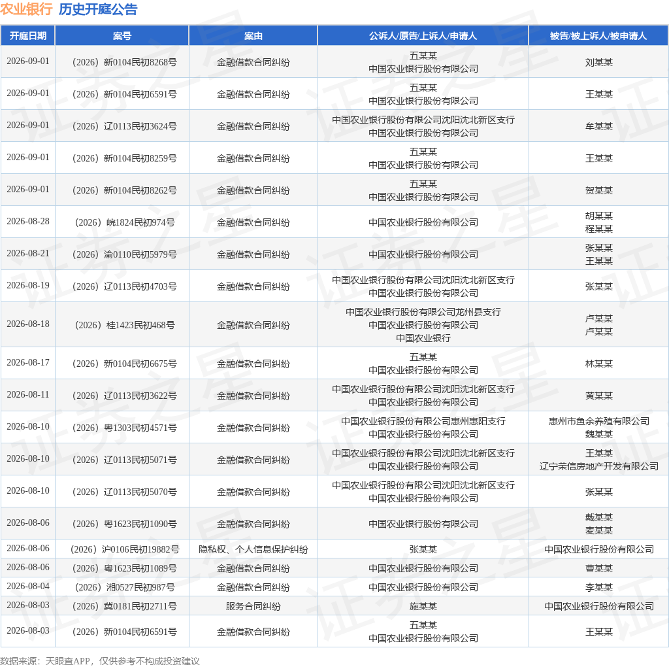669x667 pixels.
Task: Select plaintiff 中国农业银行股份有限公司龙州县支行
Action: 423,312
